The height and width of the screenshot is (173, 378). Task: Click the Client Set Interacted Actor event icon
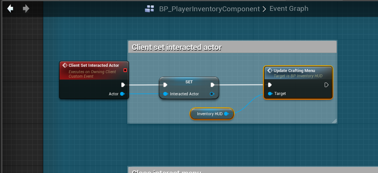tap(65, 65)
